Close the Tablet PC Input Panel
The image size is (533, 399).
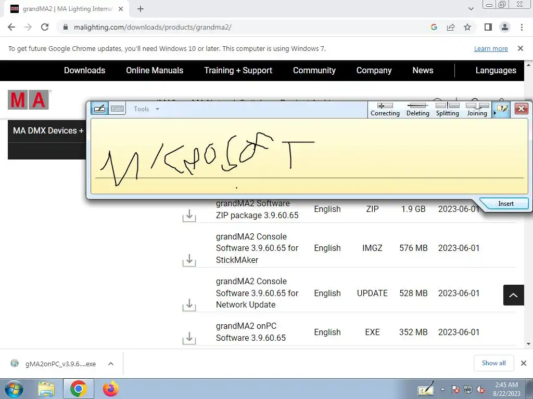[521, 109]
